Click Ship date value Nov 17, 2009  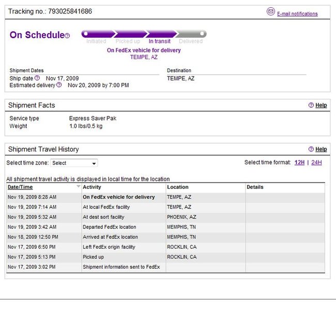(63, 78)
